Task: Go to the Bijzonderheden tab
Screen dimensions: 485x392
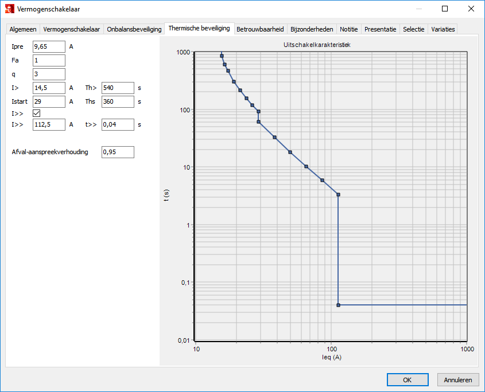Action: [312, 29]
